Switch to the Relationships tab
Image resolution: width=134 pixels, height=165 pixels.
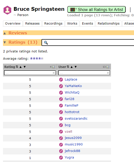click(x=108, y=24)
